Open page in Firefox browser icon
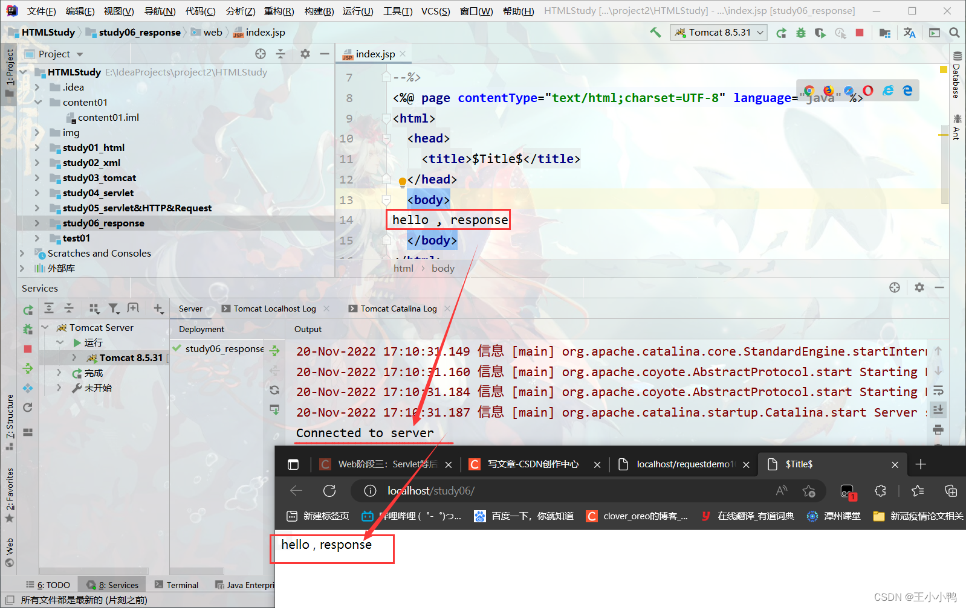The image size is (966, 608). click(829, 91)
